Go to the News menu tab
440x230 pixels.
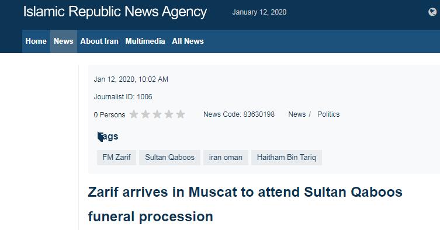(64, 41)
